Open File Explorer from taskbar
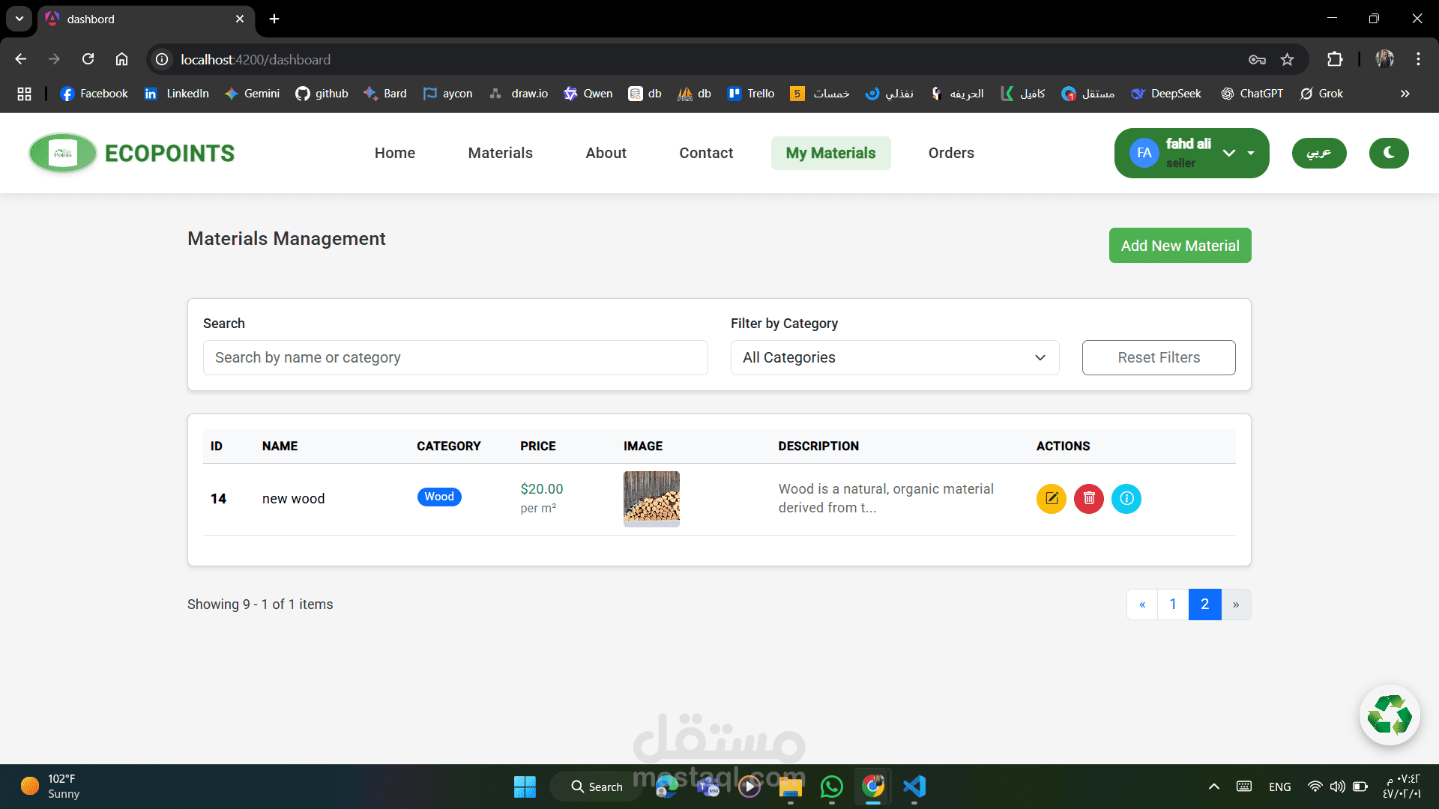The width and height of the screenshot is (1439, 809). coord(791,787)
